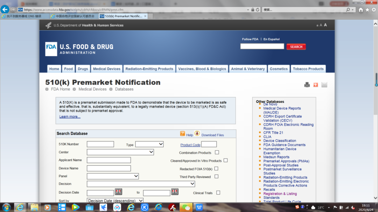378x212 pixels.
Task: Click in the Applicant Name field
Action: pyautogui.click(x=109, y=160)
